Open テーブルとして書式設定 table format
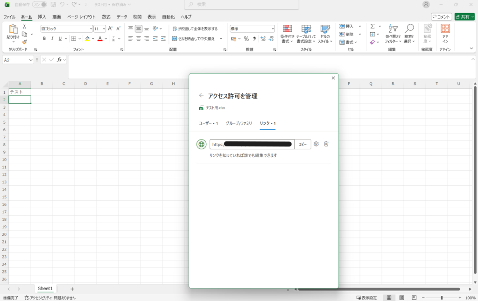The image size is (478, 301). click(306, 34)
